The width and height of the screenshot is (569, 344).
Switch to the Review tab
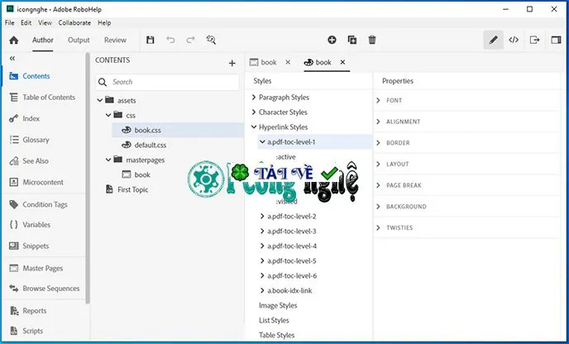[115, 40]
